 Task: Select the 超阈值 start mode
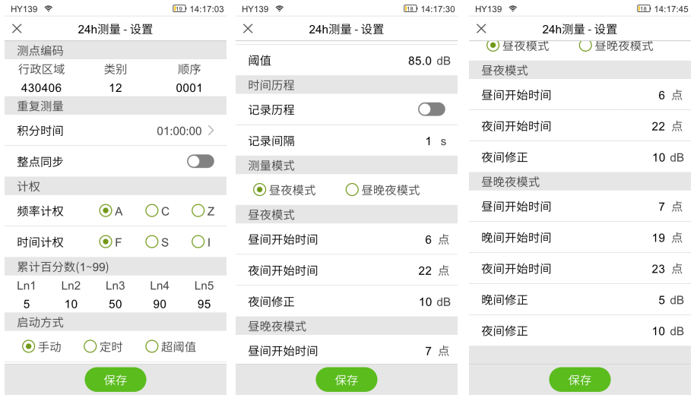coord(152,346)
